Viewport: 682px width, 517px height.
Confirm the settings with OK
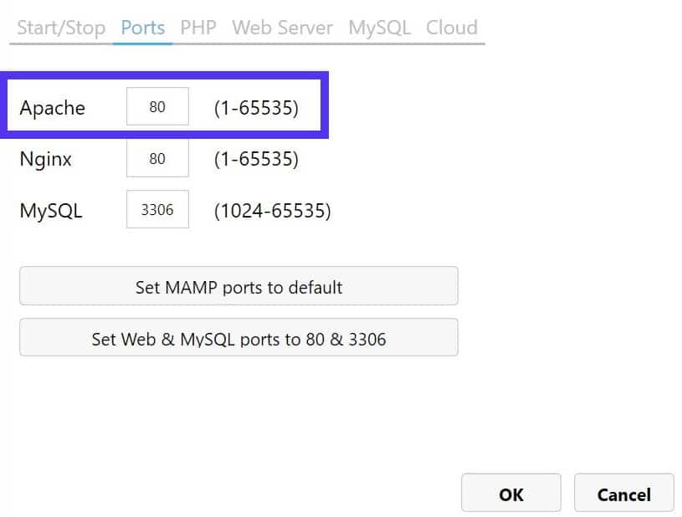510,494
